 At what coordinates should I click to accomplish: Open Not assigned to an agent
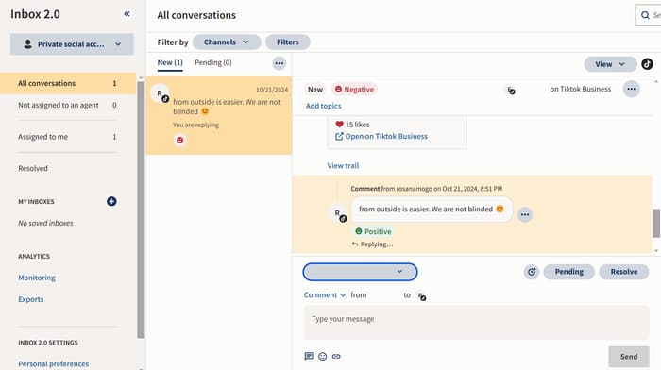coord(67,105)
